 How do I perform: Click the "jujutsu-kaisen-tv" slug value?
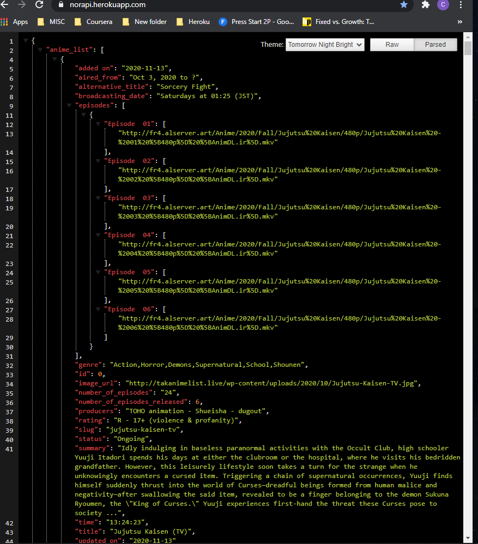[x=144, y=430]
